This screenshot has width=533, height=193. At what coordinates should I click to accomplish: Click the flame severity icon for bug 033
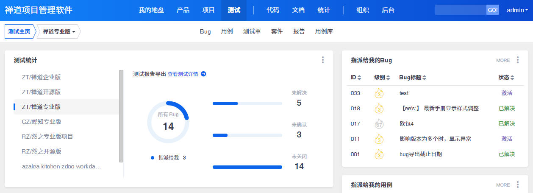[x=379, y=93]
